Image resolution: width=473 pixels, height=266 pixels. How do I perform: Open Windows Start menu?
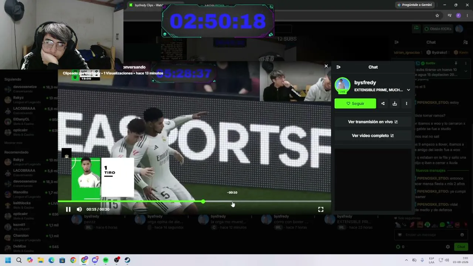pyautogui.click(x=8, y=260)
